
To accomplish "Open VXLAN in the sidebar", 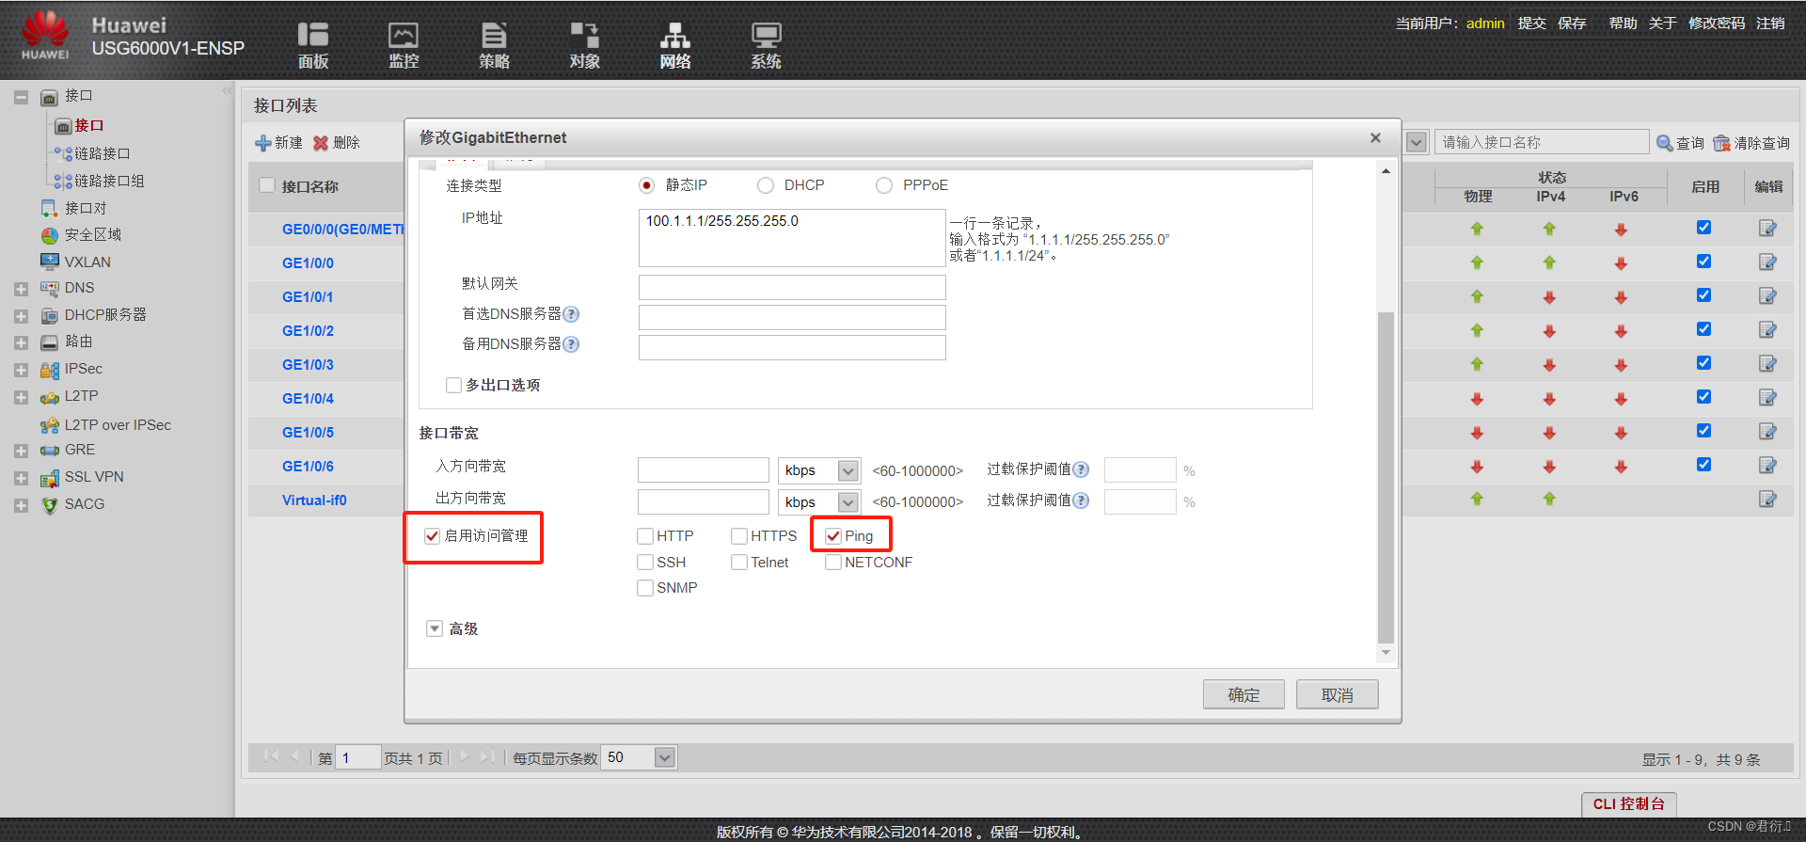I will pyautogui.click(x=87, y=262).
